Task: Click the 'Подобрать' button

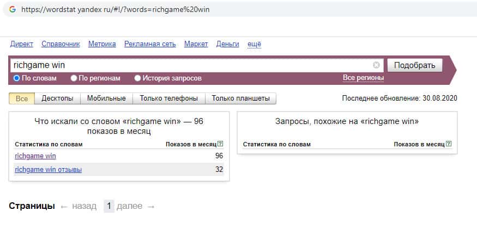Action: pos(415,65)
